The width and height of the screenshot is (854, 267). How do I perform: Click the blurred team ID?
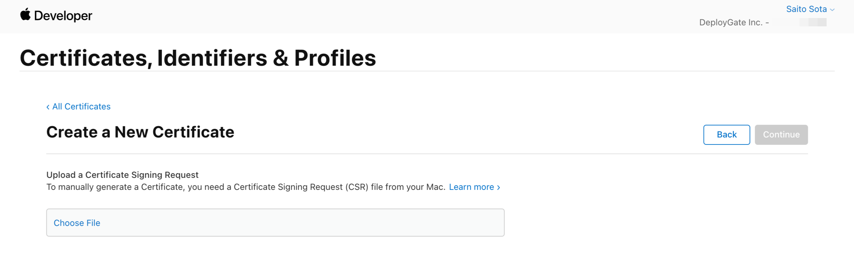point(813,22)
